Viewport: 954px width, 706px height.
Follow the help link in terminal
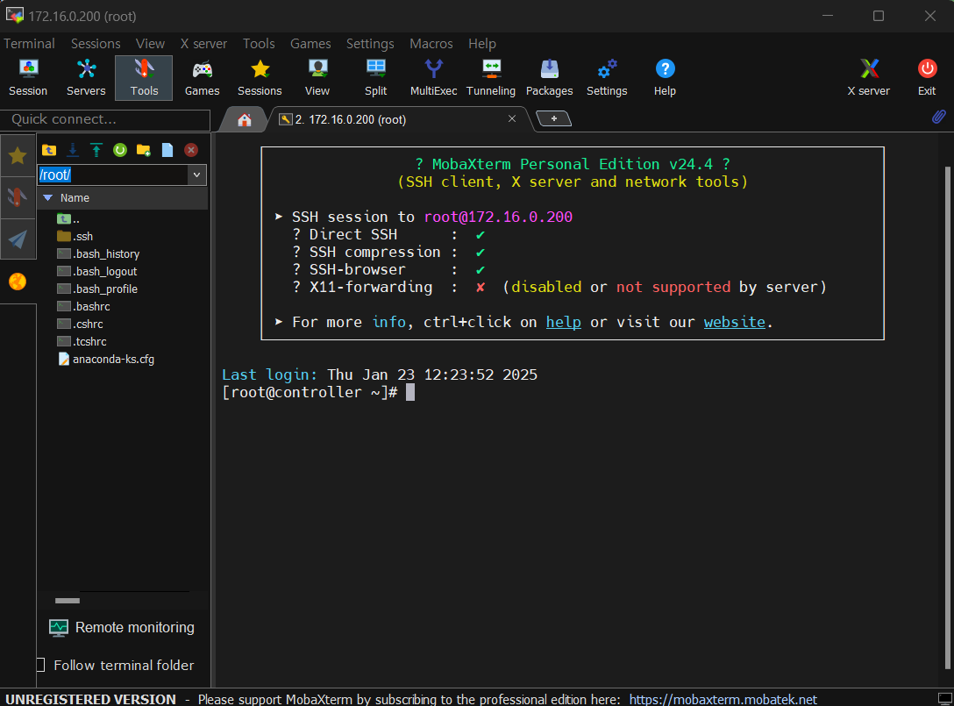(x=564, y=322)
